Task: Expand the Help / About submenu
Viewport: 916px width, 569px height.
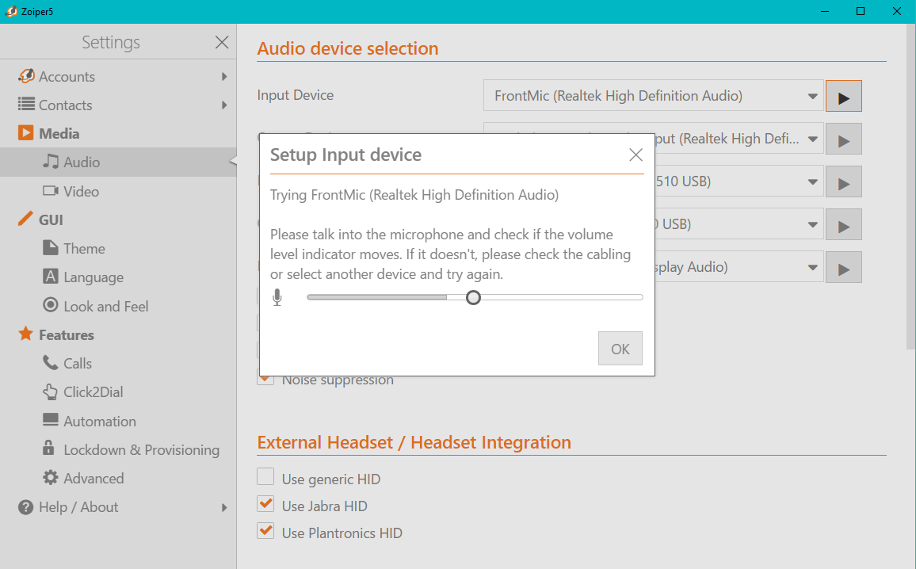Action: point(224,507)
